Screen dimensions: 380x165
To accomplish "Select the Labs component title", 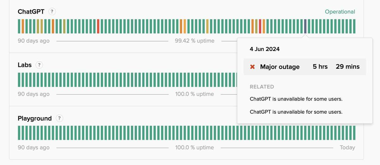I will tap(25, 65).
